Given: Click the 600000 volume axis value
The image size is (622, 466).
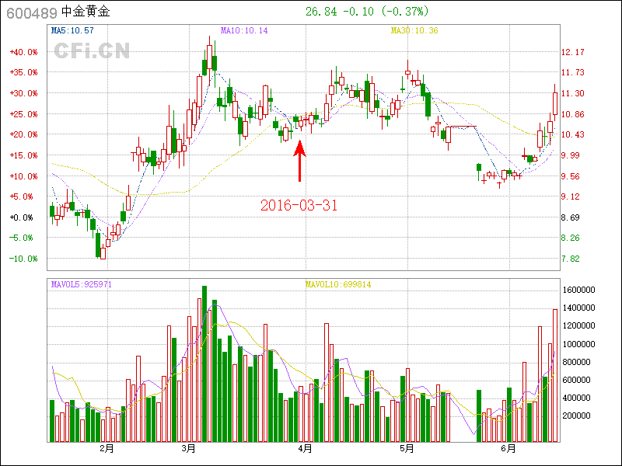Looking at the screenshot, I should 576,380.
